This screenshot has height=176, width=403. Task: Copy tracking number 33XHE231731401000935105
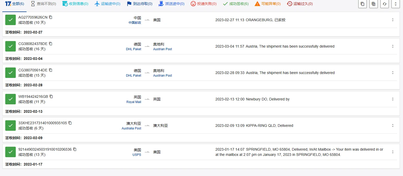tap(70, 123)
